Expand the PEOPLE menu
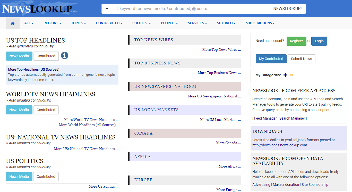The width and height of the screenshot is (352, 192). (169, 23)
